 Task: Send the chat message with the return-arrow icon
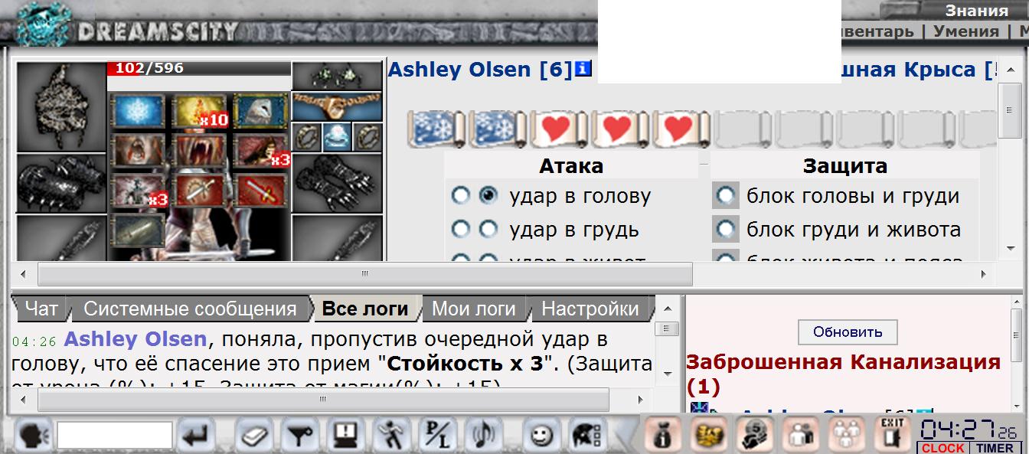[x=198, y=436]
